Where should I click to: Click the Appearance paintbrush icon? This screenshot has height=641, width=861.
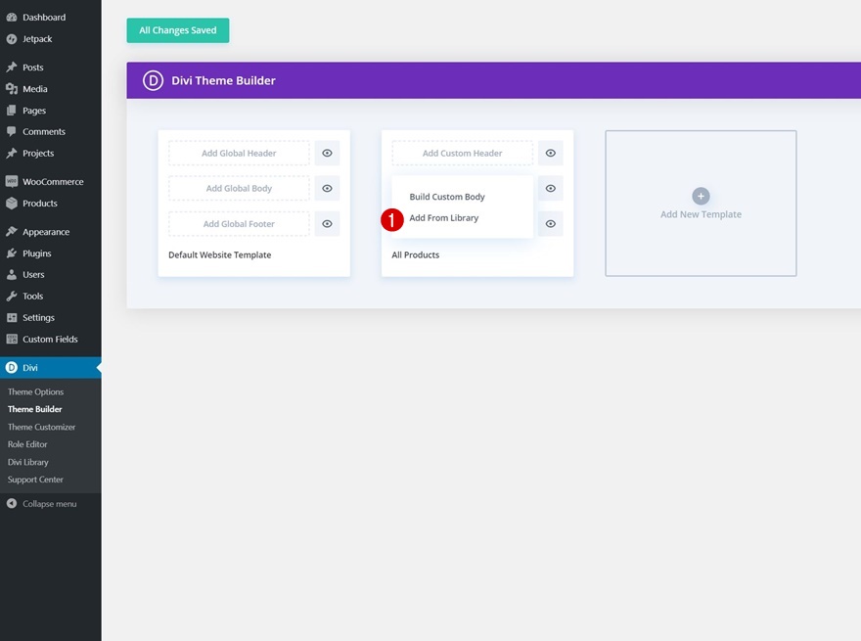pos(12,232)
